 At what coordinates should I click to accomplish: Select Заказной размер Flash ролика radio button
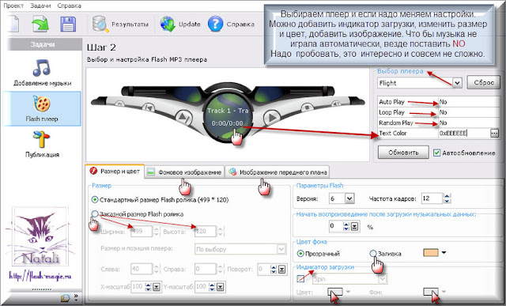[x=95, y=213]
